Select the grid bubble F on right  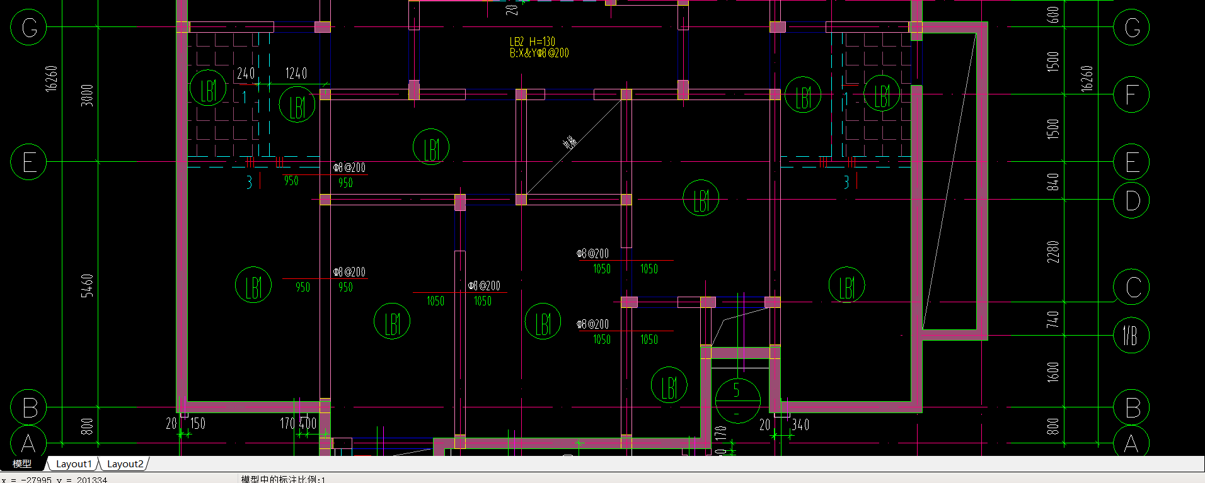click(1131, 94)
